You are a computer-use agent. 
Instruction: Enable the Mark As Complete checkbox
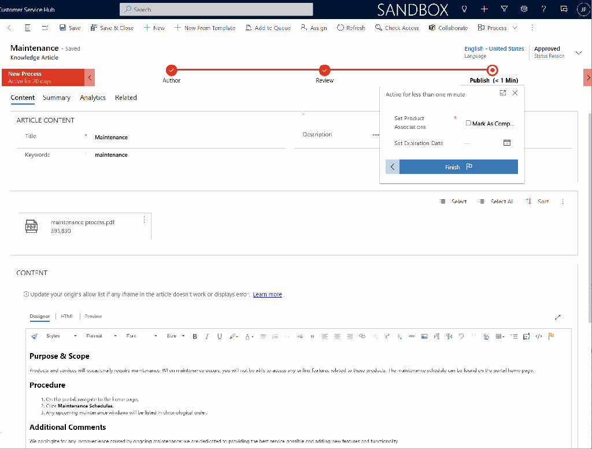point(468,123)
